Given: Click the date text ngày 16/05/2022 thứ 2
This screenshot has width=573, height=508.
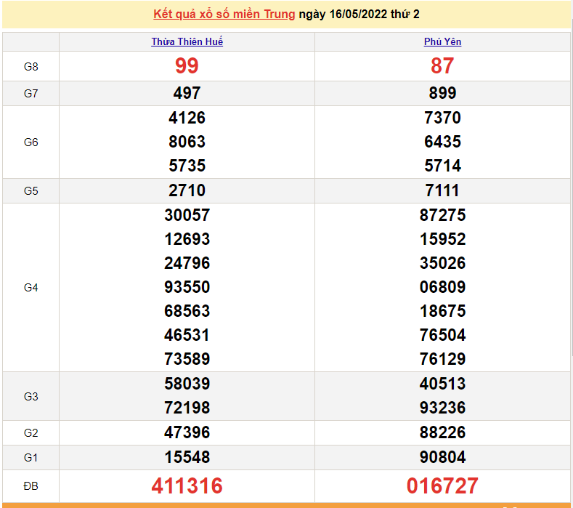Looking at the screenshot, I should click(x=359, y=15).
